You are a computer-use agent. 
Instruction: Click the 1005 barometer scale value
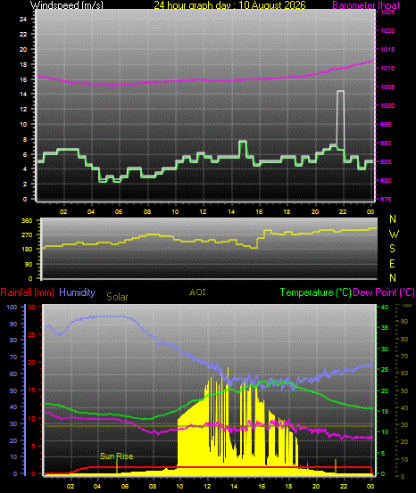tap(387, 87)
